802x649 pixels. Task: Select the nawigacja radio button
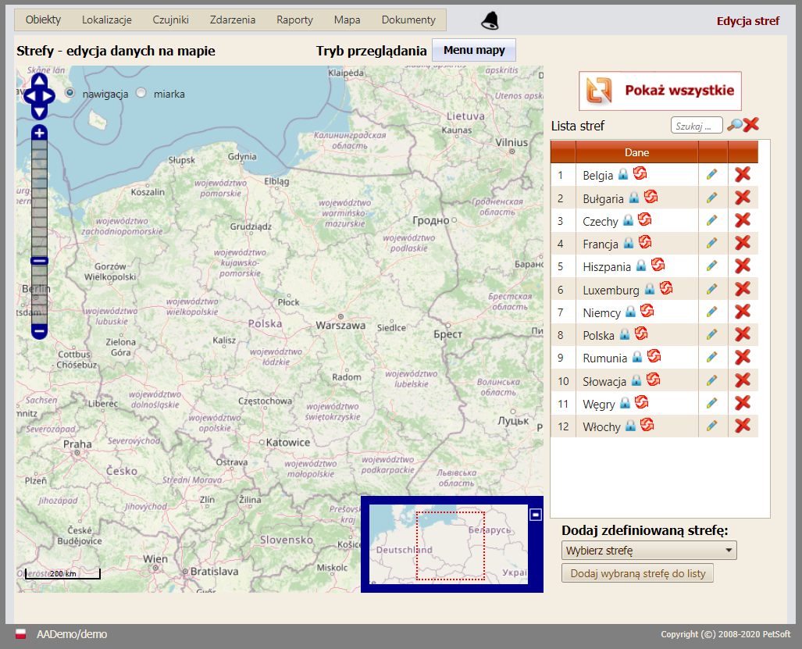pos(70,93)
